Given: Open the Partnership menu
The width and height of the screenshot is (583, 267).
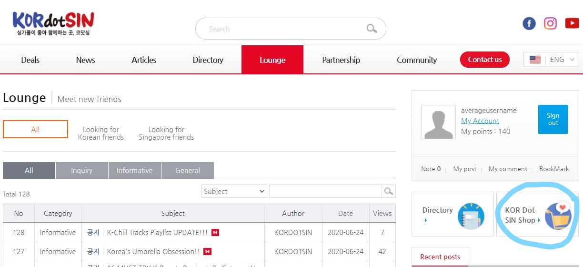Looking at the screenshot, I should (341, 60).
